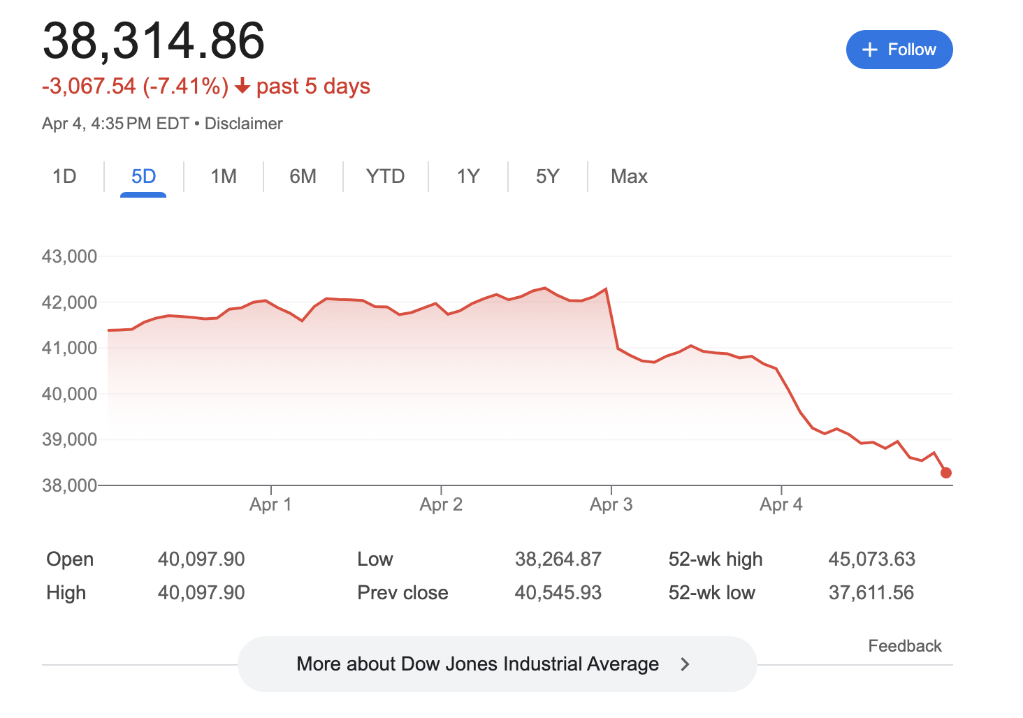Click the red down arrow icon
Image resolution: width=1023 pixels, height=718 pixels.
[242, 86]
